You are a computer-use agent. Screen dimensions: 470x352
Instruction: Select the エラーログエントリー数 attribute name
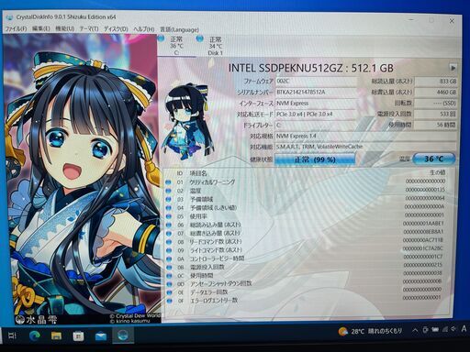(214, 301)
